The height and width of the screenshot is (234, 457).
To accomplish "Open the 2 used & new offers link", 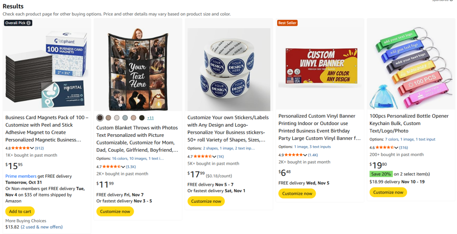I will 41,227.
